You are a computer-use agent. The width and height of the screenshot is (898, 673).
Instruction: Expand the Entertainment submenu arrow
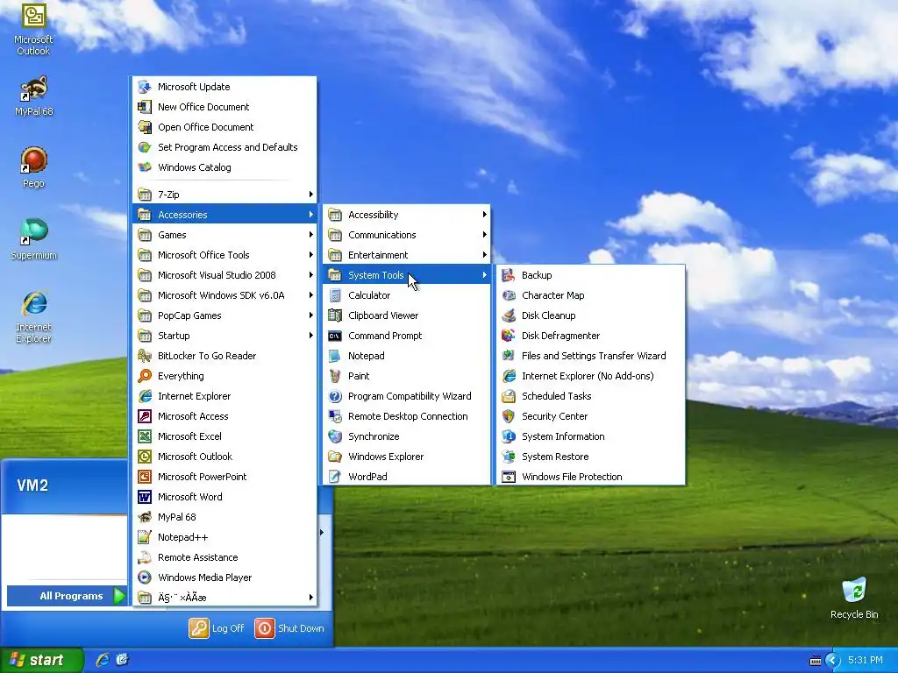click(x=484, y=255)
